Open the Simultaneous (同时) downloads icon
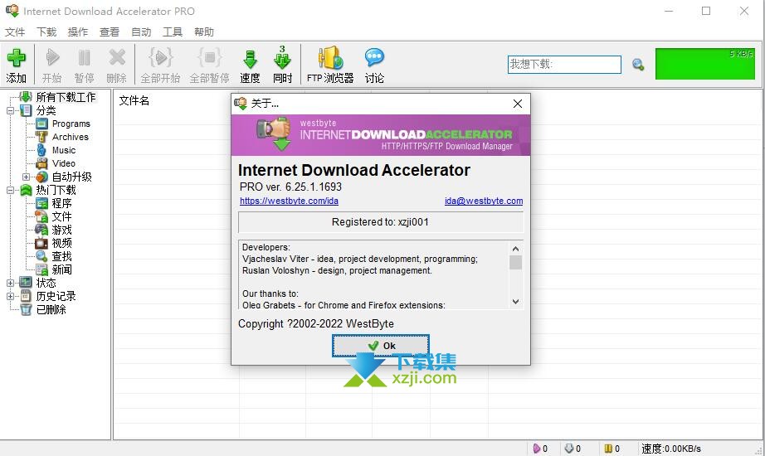765x456 pixels. [282, 57]
